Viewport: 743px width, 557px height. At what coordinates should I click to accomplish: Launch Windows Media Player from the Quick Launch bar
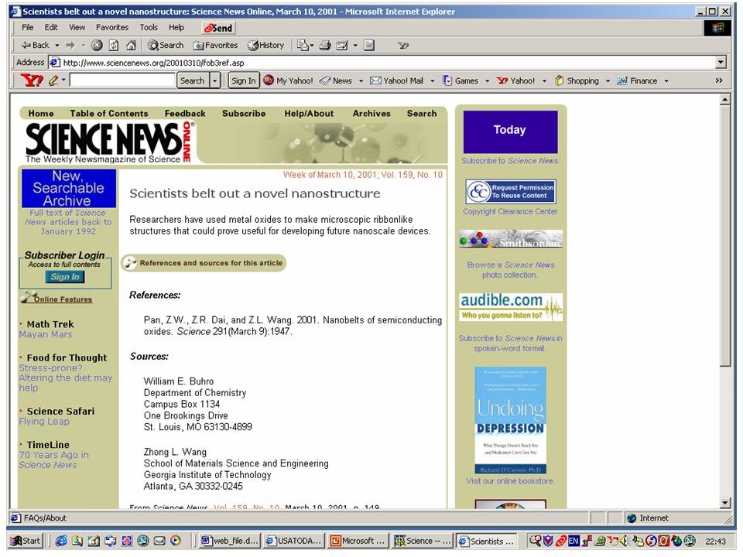[176, 541]
